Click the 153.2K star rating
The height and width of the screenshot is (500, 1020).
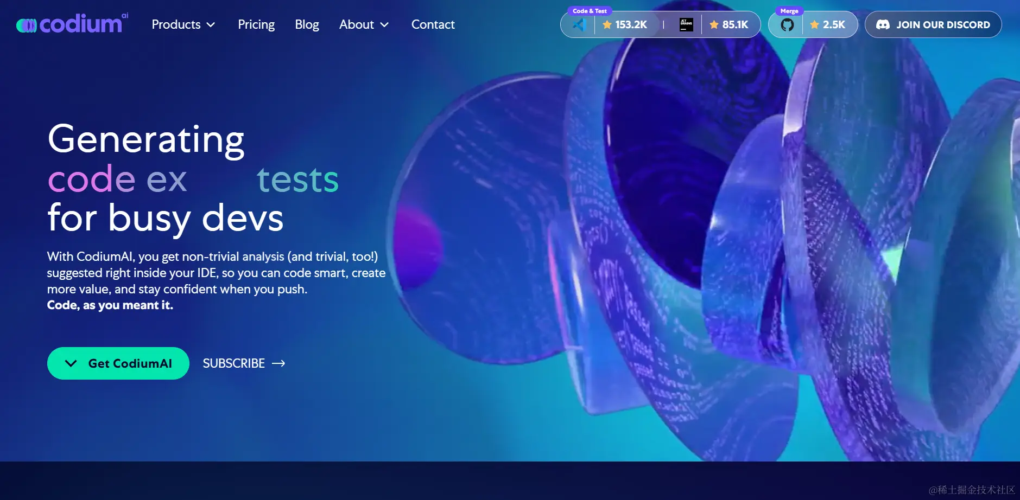coord(625,24)
